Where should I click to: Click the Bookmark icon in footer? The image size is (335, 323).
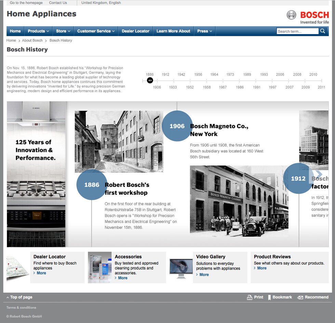[269, 297]
